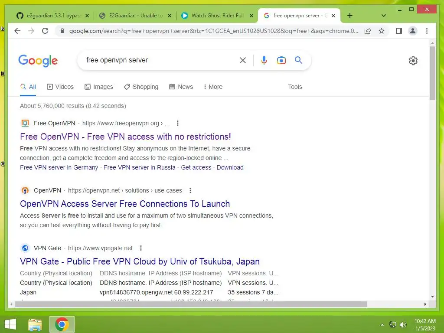Click the www.vpngate.net URL breadcrumb
This screenshot has height=333, width=444.
click(x=100, y=248)
